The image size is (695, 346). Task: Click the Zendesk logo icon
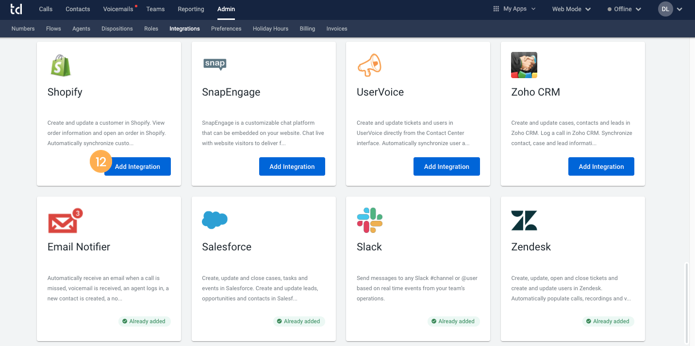point(523,220)
